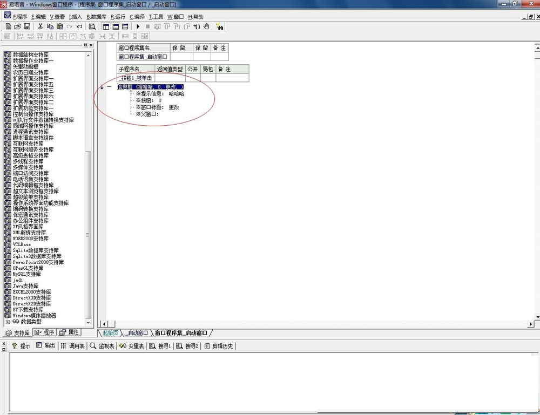Select 超级菜单支持库 in library list
The height and width of the screenshot is (415, 540).
pyautogui.click(x=31, y=197)
